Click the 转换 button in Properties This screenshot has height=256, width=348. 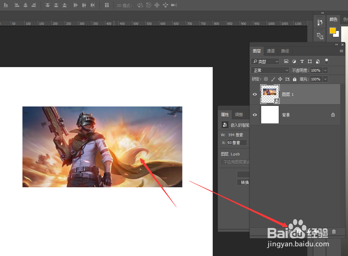tap(244, 182)
